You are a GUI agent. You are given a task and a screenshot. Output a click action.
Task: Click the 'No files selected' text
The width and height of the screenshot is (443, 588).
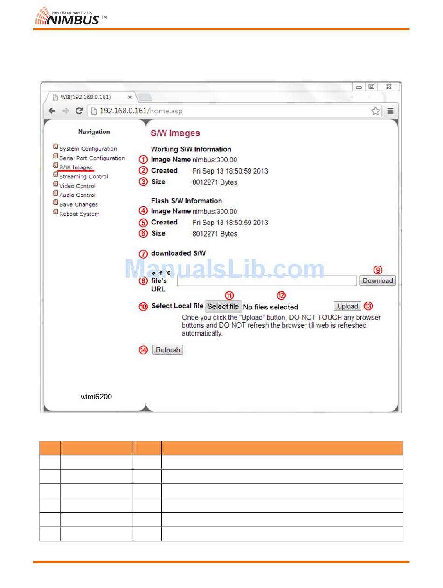[270, 307]
